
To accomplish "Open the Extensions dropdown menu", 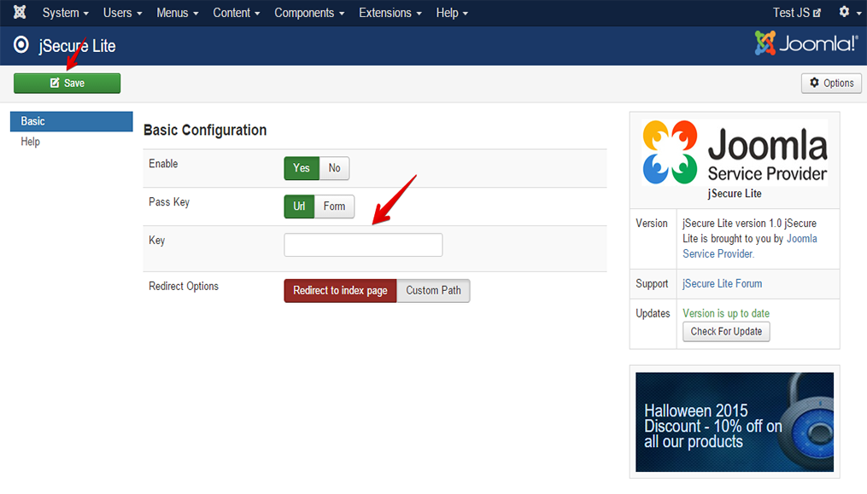I will point(390,13).
